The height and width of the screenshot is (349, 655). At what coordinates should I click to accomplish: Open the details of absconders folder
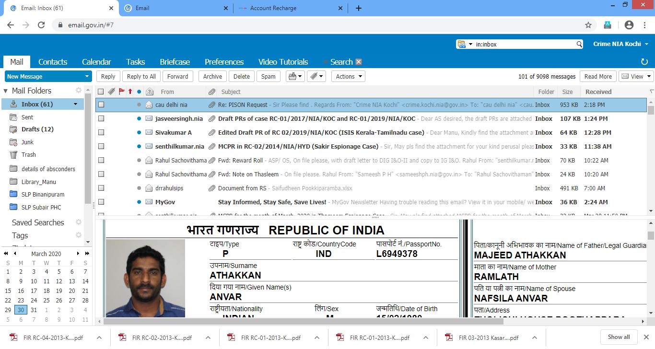tap(48, 169)
